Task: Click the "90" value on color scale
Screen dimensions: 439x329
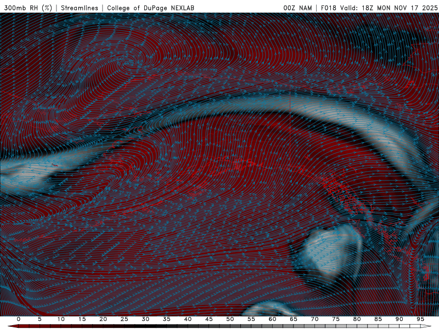Action: tap(399, 319)
